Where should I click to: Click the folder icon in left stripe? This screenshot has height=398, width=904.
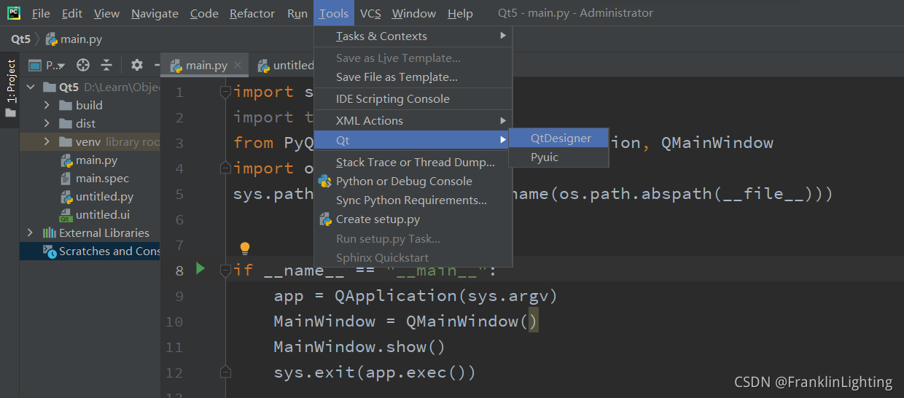[x=10, y=113]
